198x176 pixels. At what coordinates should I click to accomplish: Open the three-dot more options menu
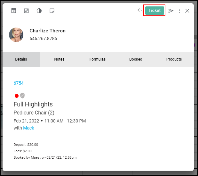click(x=179, y=11)
